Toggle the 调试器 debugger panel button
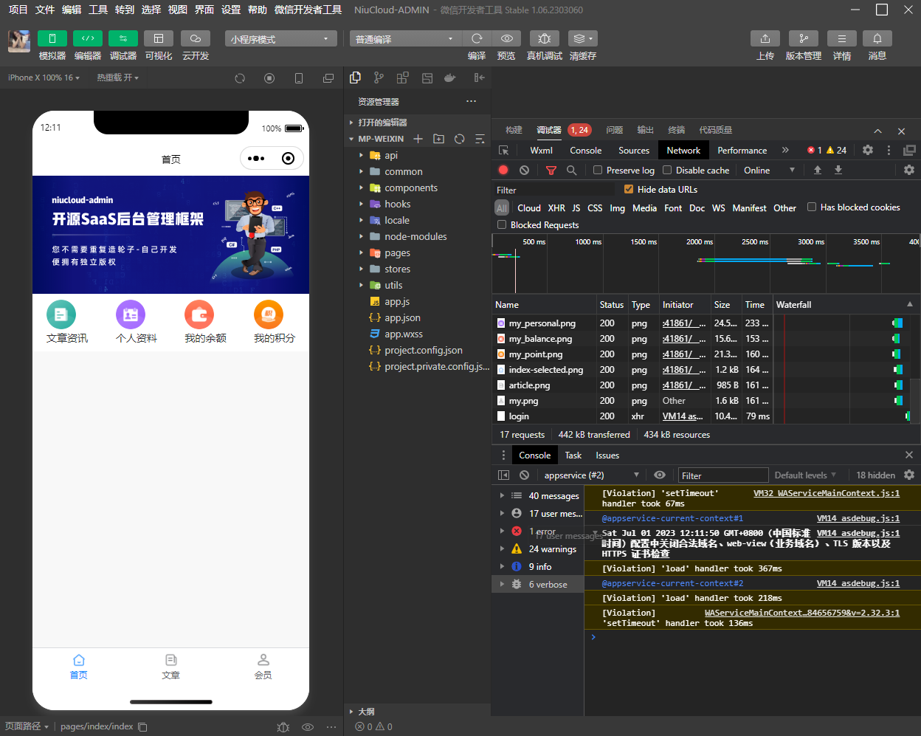 (123, 38)
